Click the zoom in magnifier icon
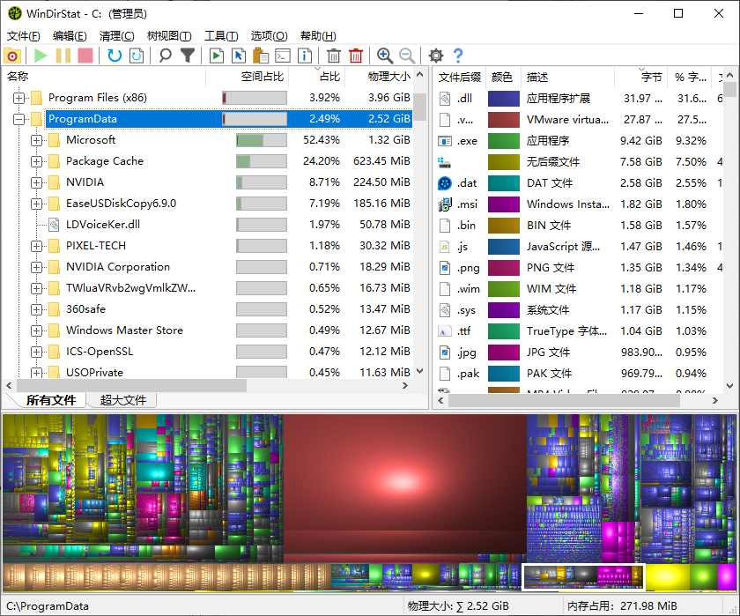 tap(385, 56)
